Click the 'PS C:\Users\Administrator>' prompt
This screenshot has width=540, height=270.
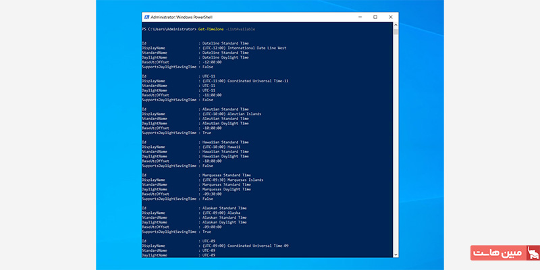click(x=169, y=29)
